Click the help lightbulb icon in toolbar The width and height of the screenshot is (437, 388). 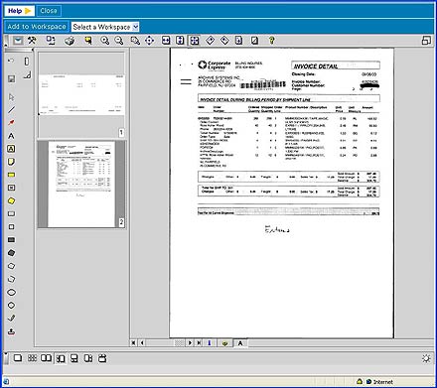click(x=271, y=41)
